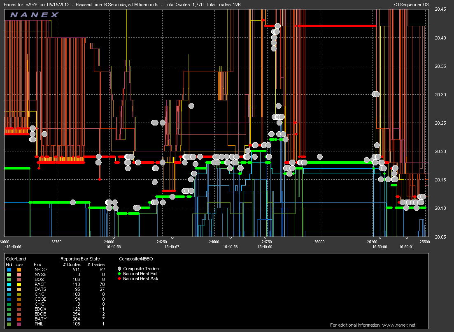Click the NSDQ exchange label

pyautogui.click(x=40, y=269)
